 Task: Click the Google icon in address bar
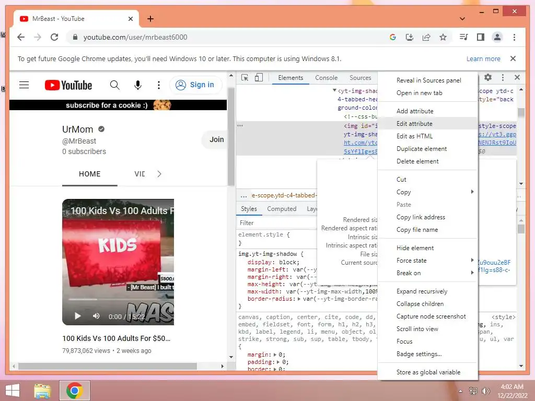pos(393,37)
